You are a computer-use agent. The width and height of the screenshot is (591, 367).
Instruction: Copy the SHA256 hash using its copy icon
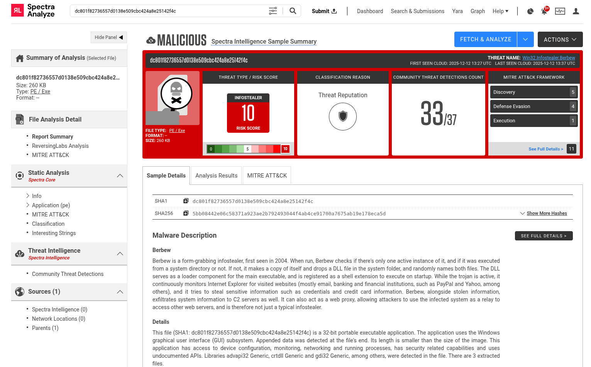186,213
